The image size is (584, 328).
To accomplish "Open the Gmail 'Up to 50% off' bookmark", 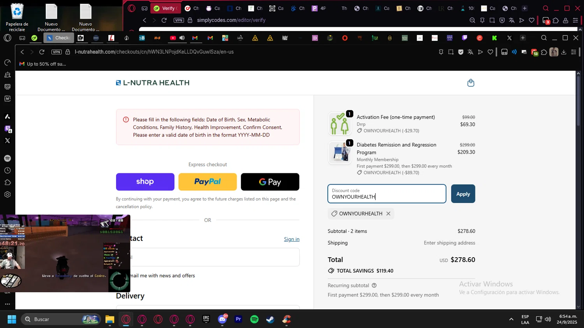I will 43,64.
